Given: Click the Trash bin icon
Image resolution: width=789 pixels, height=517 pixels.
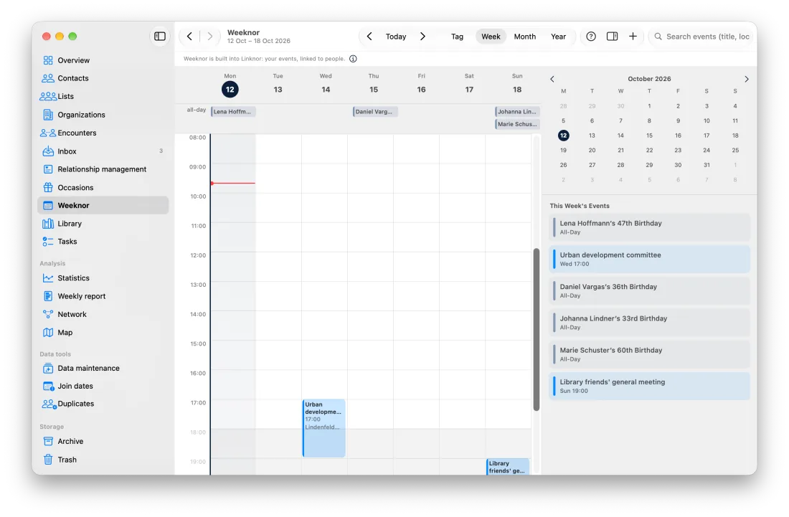Looking at the screenshot, I should tap(48, 460).
